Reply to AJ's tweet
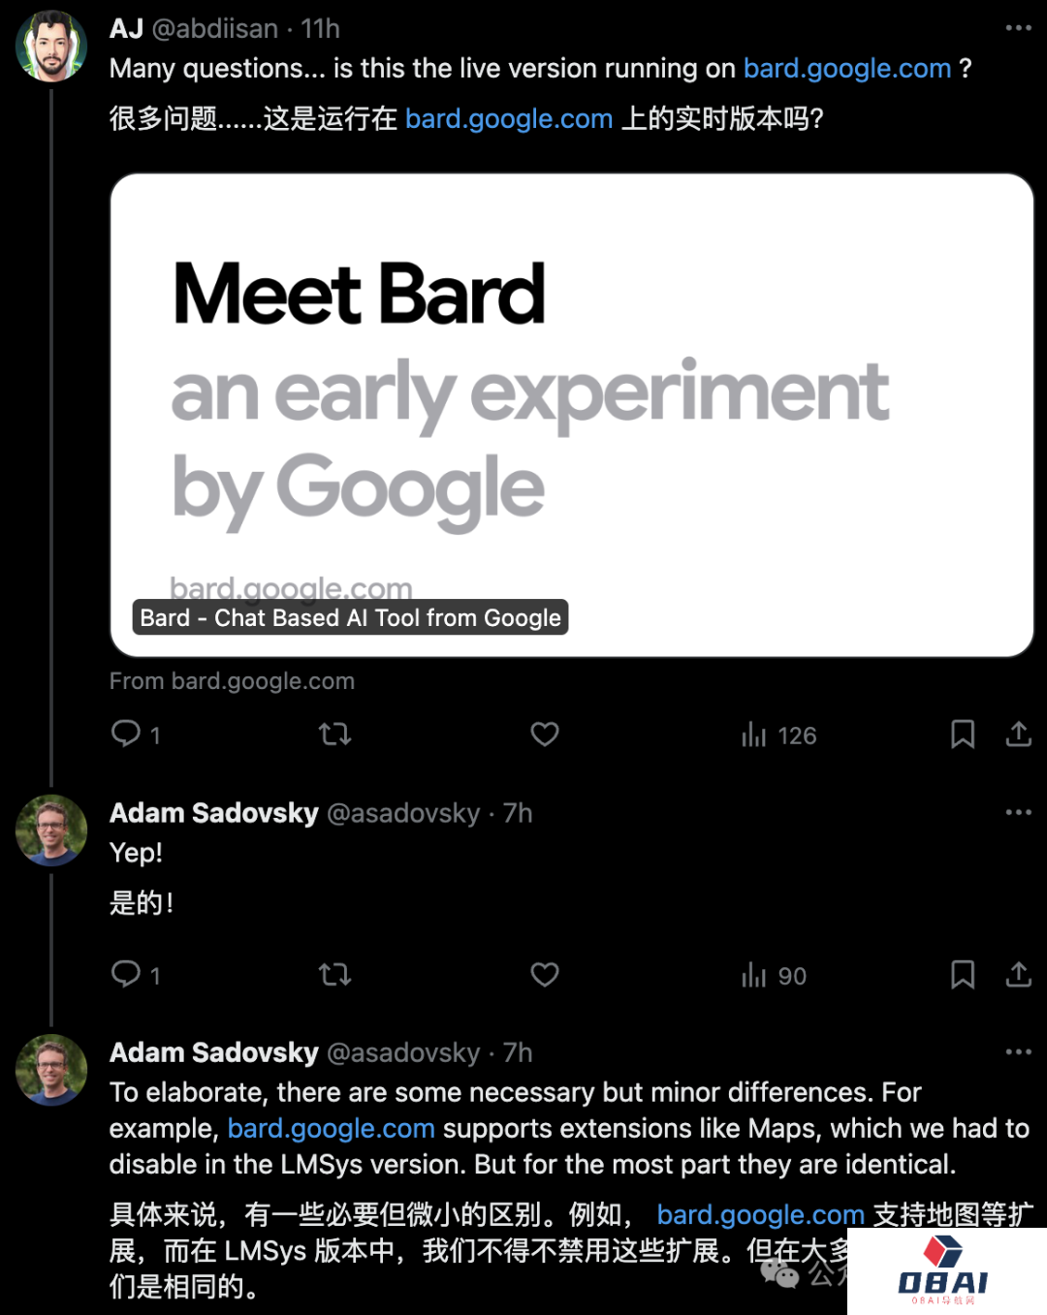Screen dimensions: 1047x1315 point(126,734)
